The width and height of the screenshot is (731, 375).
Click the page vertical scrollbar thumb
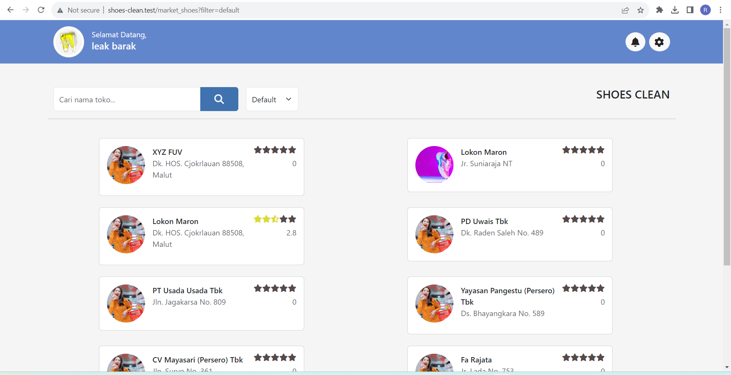pyautogui.click(x=727, y=146)
